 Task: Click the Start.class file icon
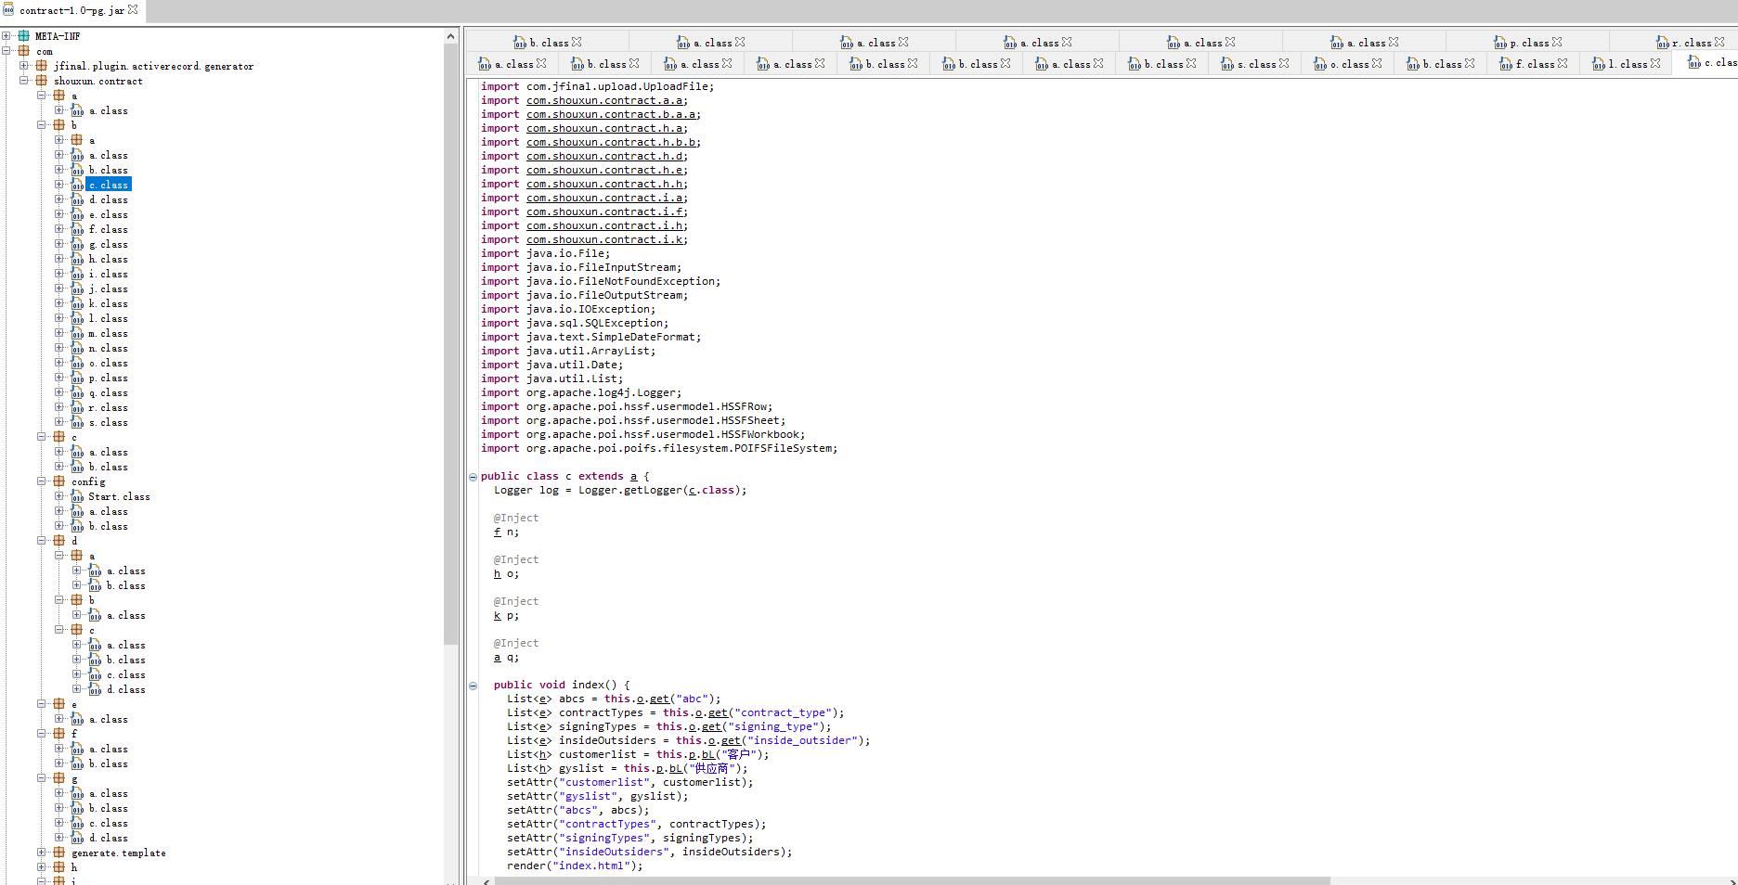tap(77, 496)
